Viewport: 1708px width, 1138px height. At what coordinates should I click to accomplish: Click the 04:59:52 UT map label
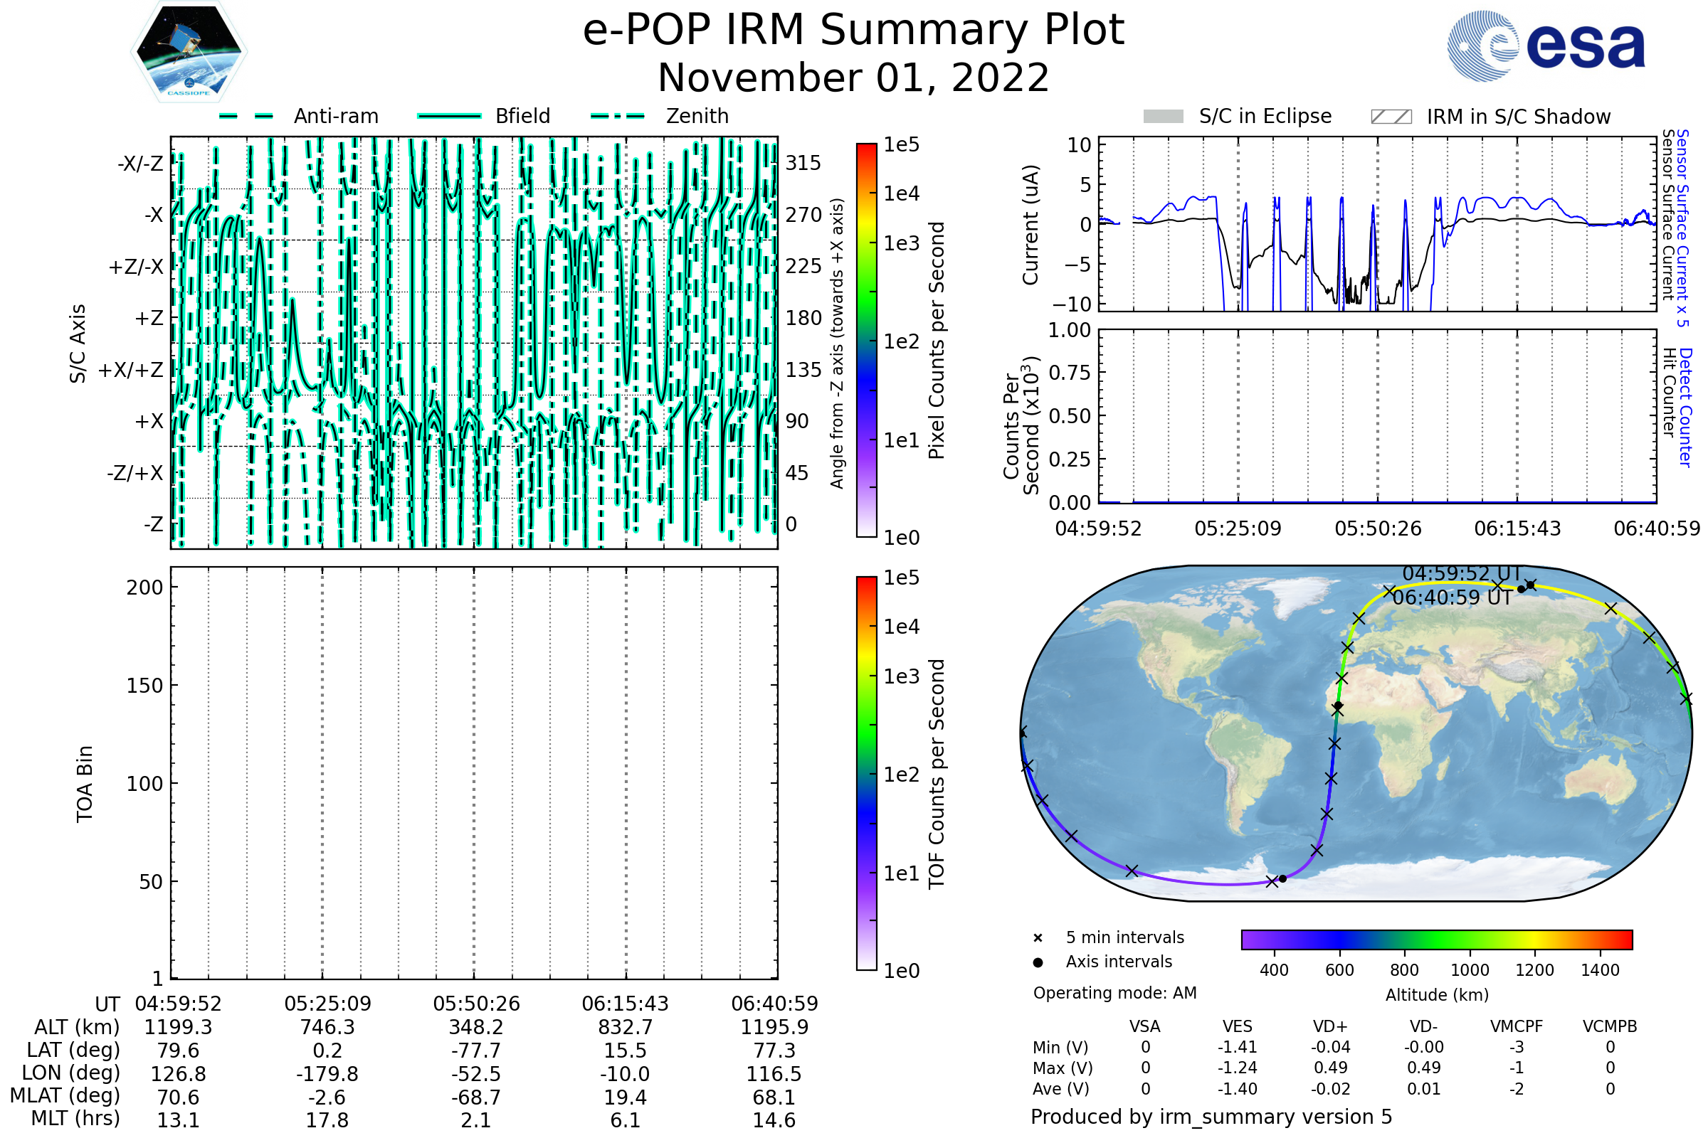pyautogui.click(x=1461, y=573)
